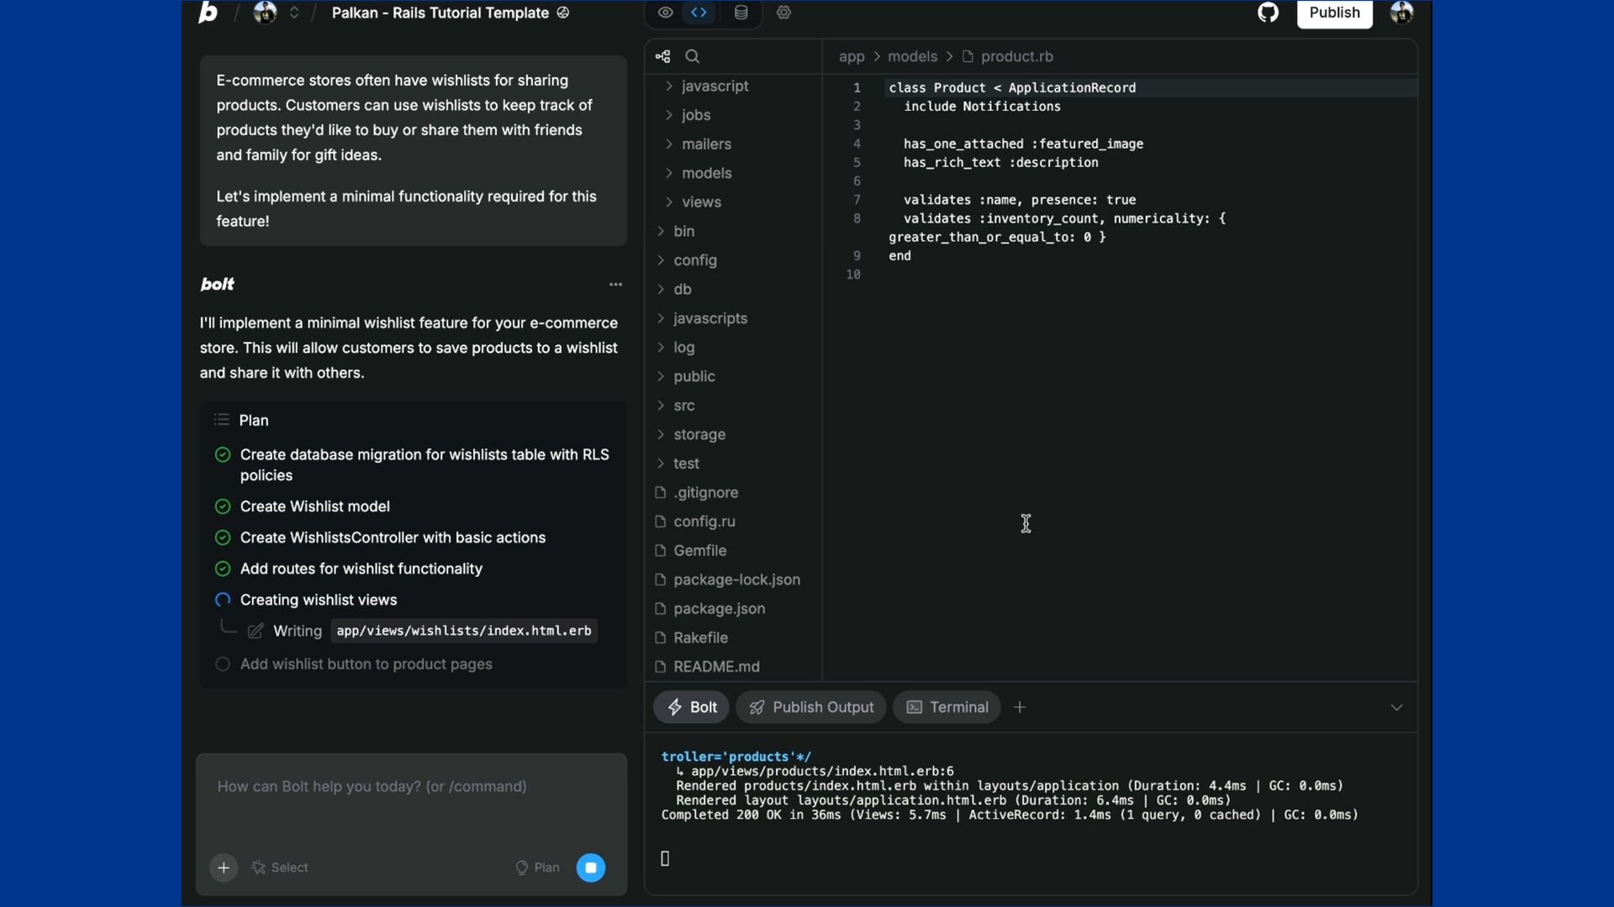The image size is (1614, 907).
Task: Open the GitHub integration icon
Action: [x=1268, y=13]
